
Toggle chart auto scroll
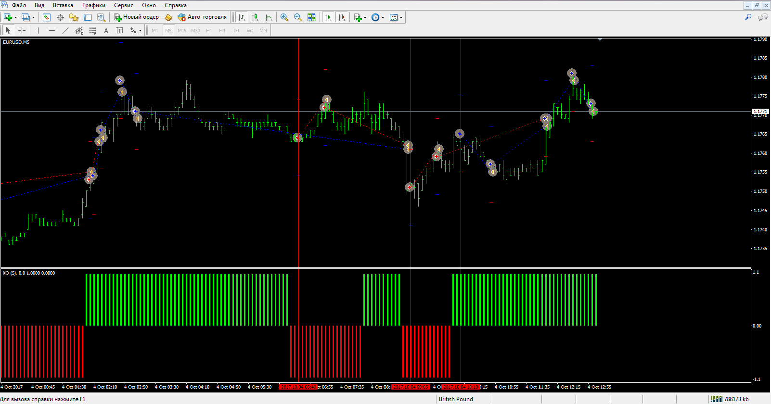coord(328,17)
